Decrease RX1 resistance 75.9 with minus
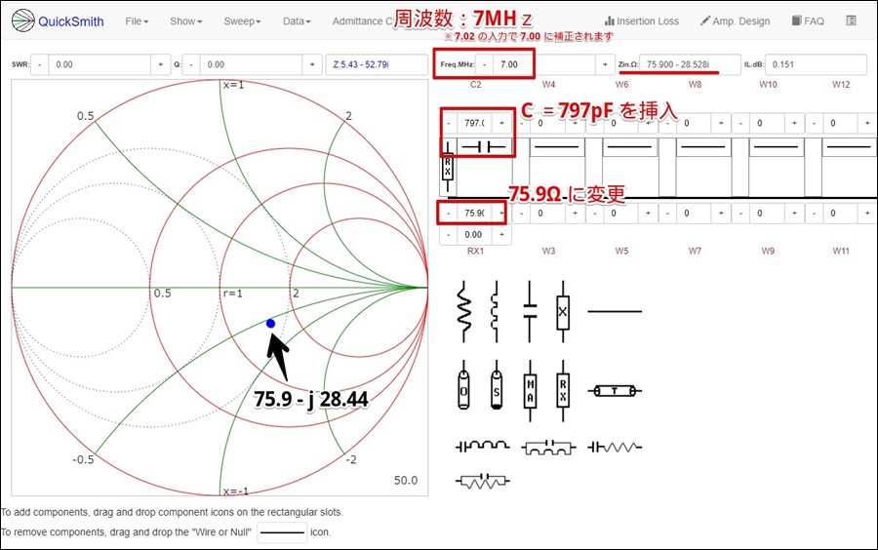 (449, 214)
